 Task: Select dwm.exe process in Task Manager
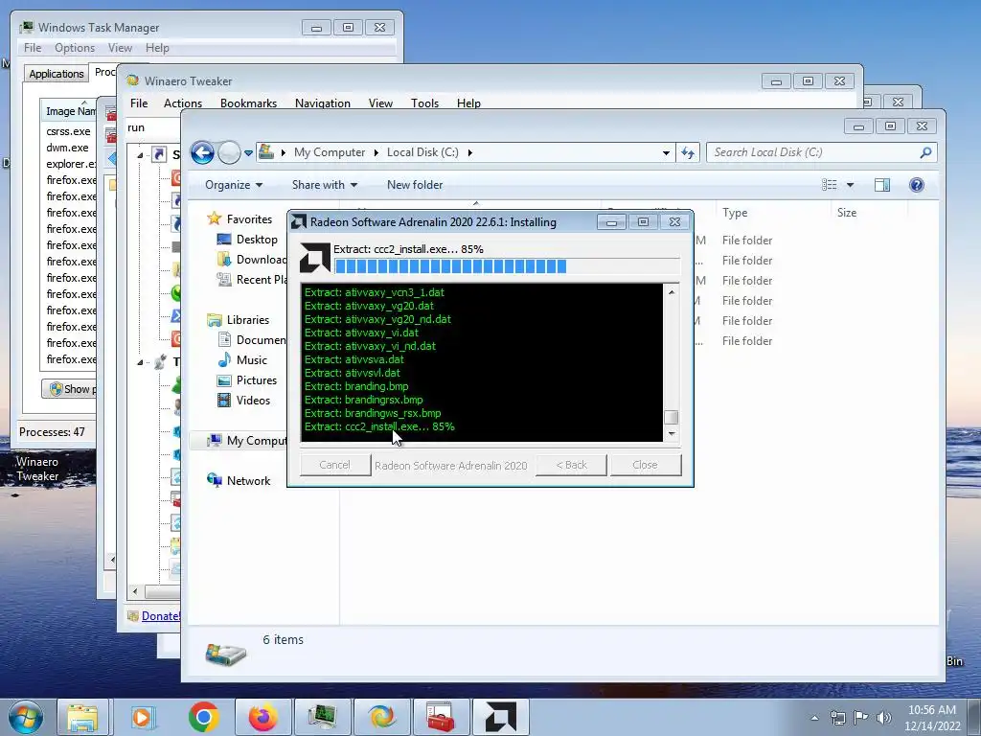(x=68, y=148)
